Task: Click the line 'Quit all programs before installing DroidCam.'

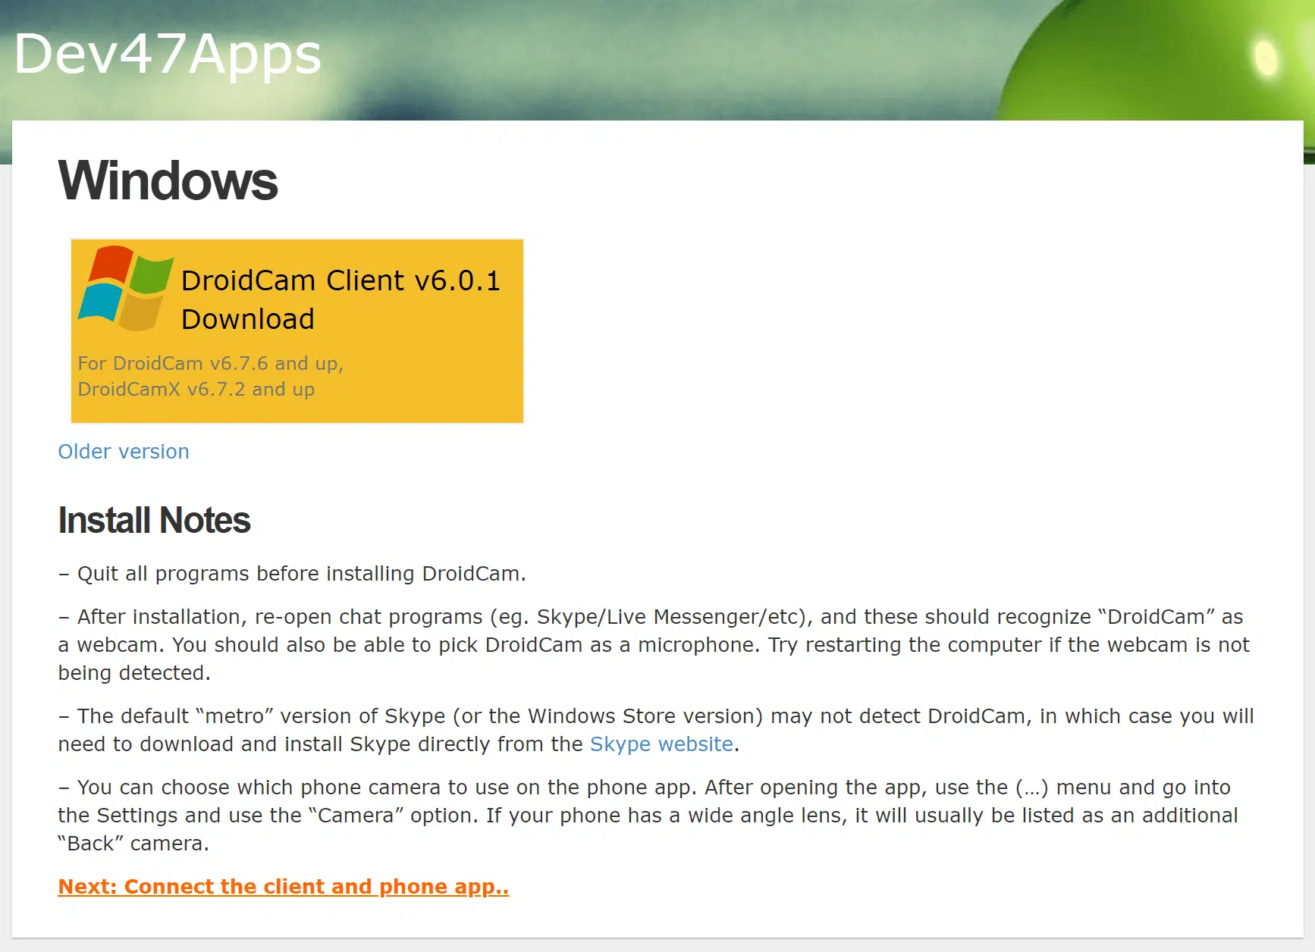Action: pyautogui.click(x=292, y=574)
